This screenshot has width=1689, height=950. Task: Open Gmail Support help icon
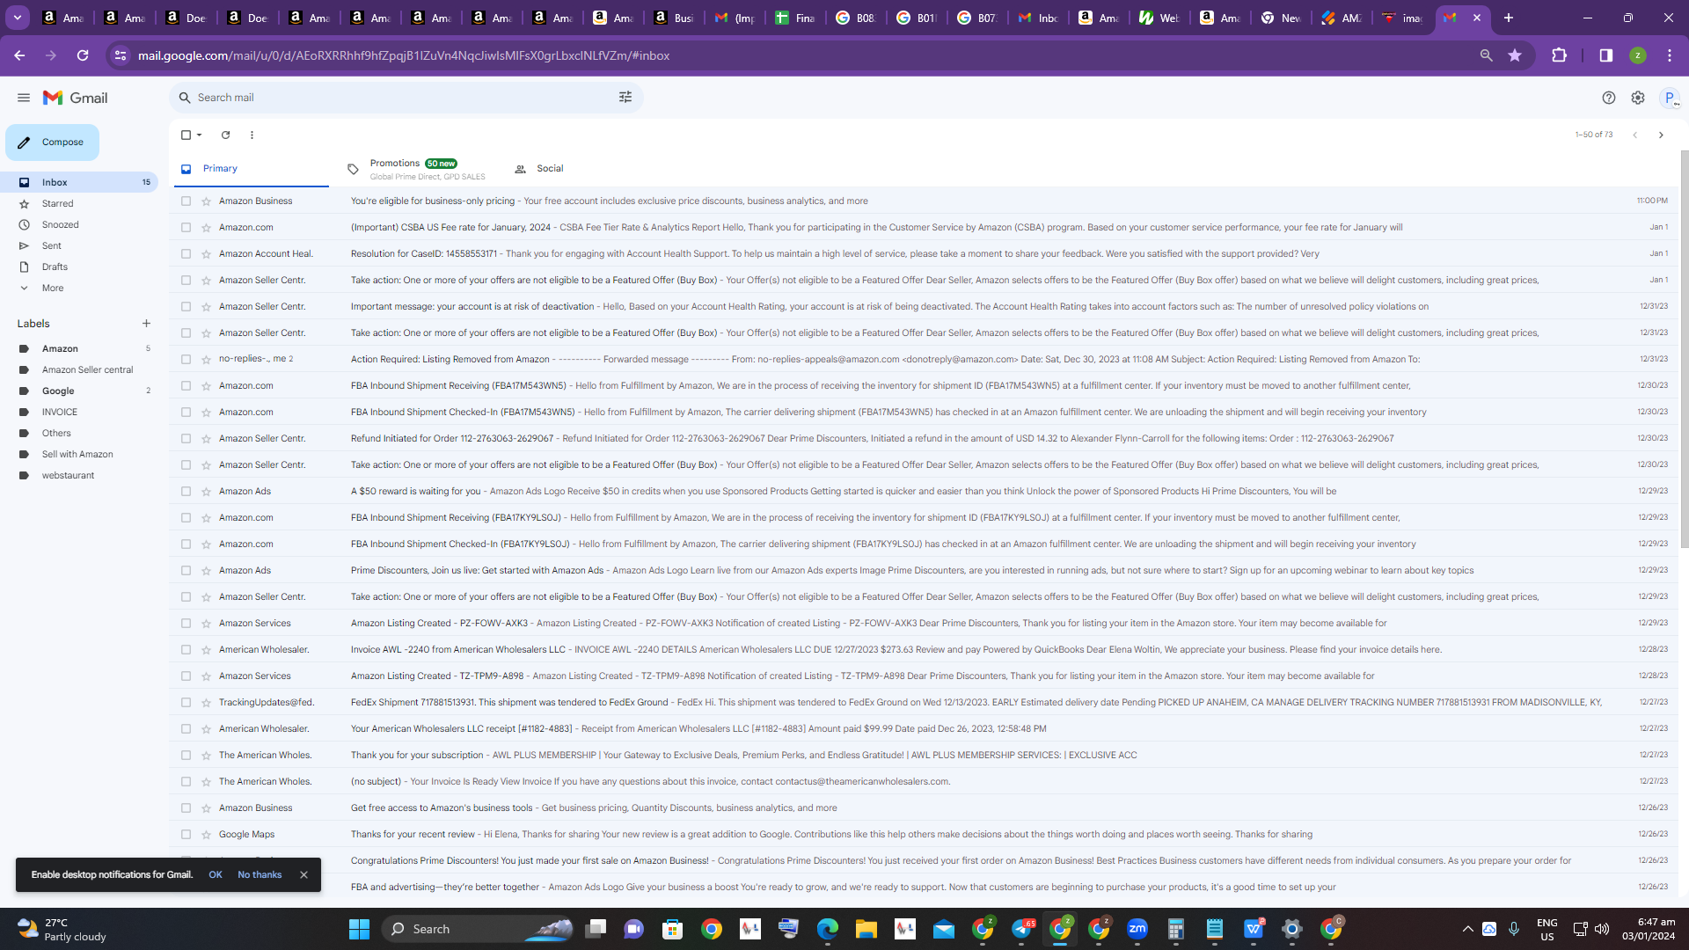[1609, 98]
